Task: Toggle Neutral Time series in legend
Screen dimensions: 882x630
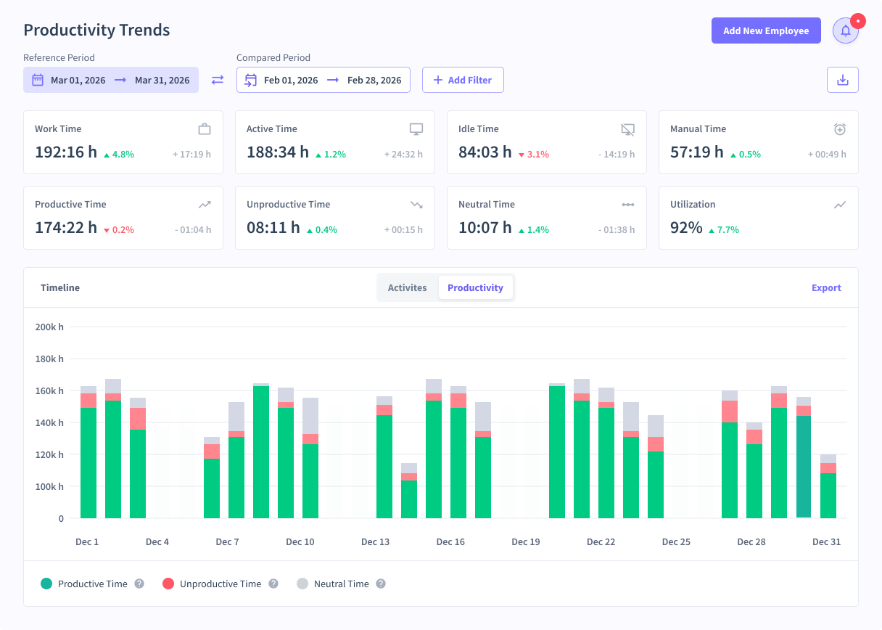Action: tap(333, 584)
